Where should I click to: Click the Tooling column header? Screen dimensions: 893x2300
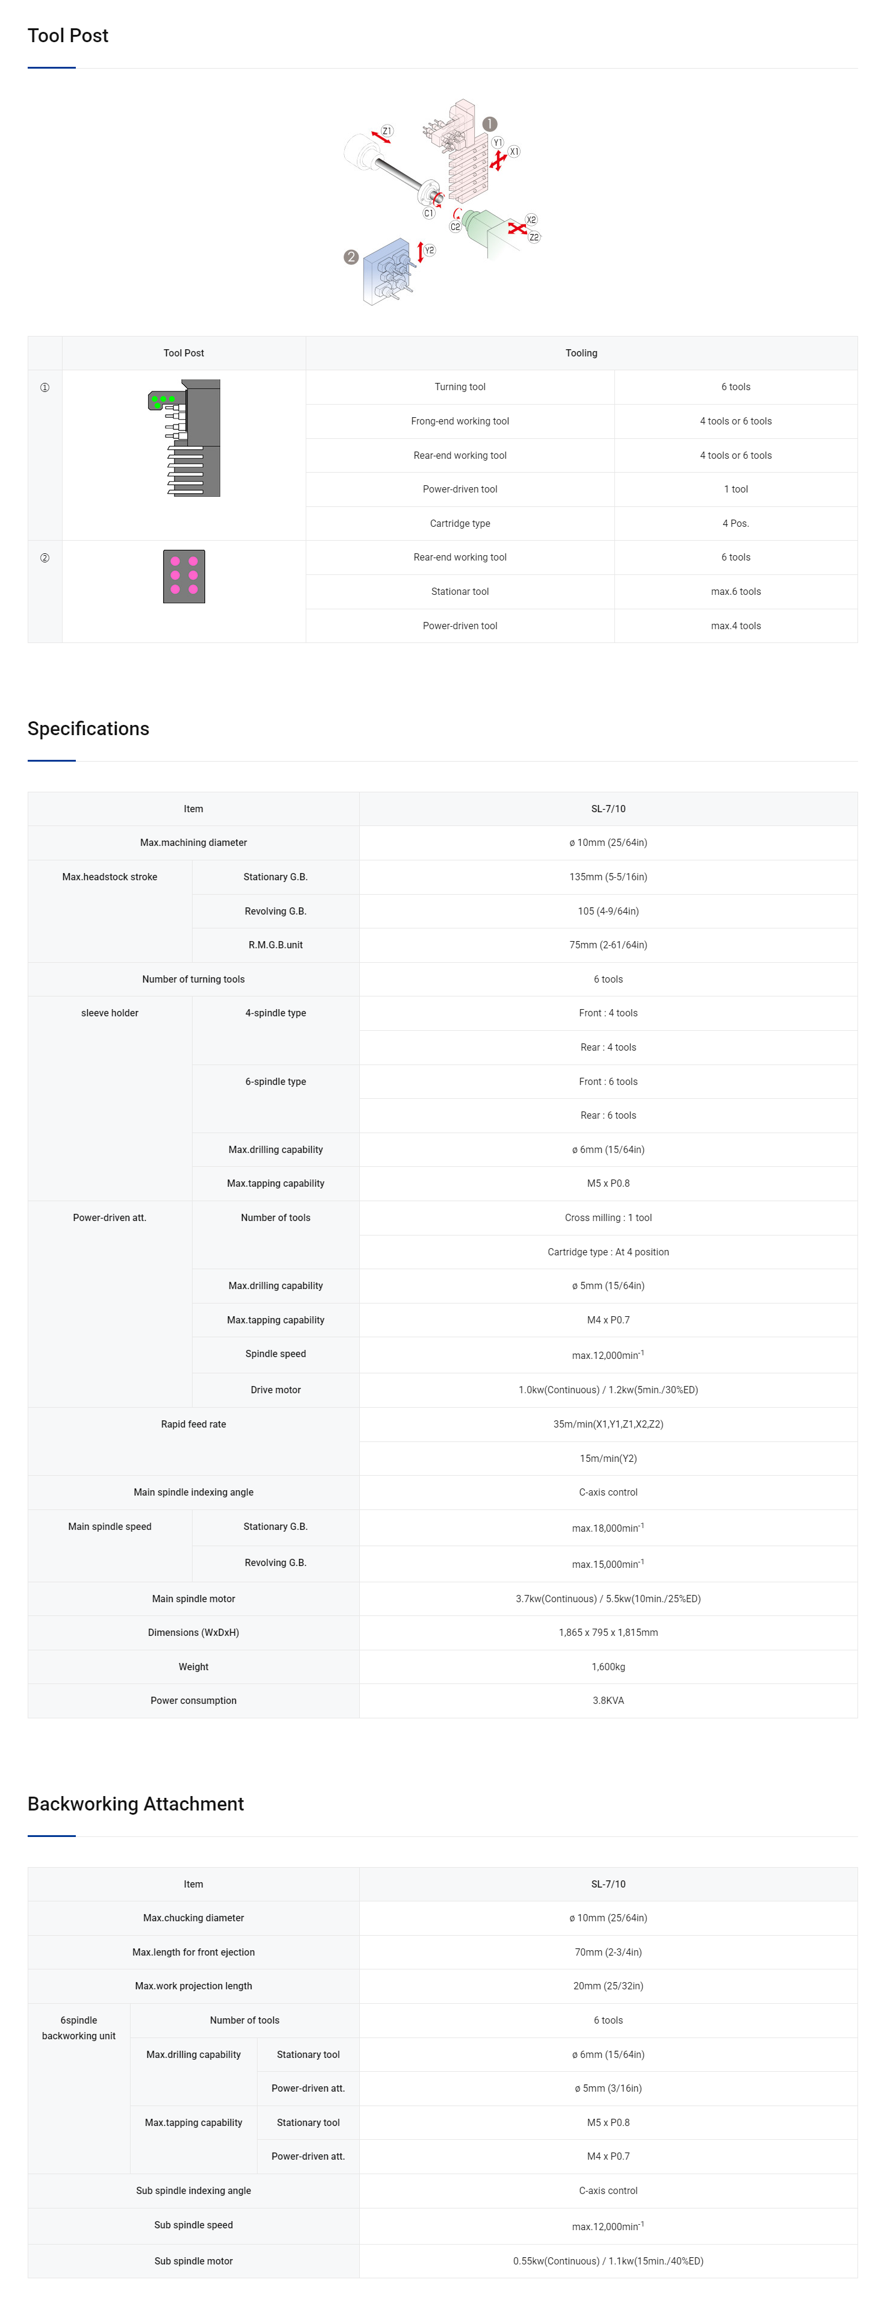(x=581, y=353)
